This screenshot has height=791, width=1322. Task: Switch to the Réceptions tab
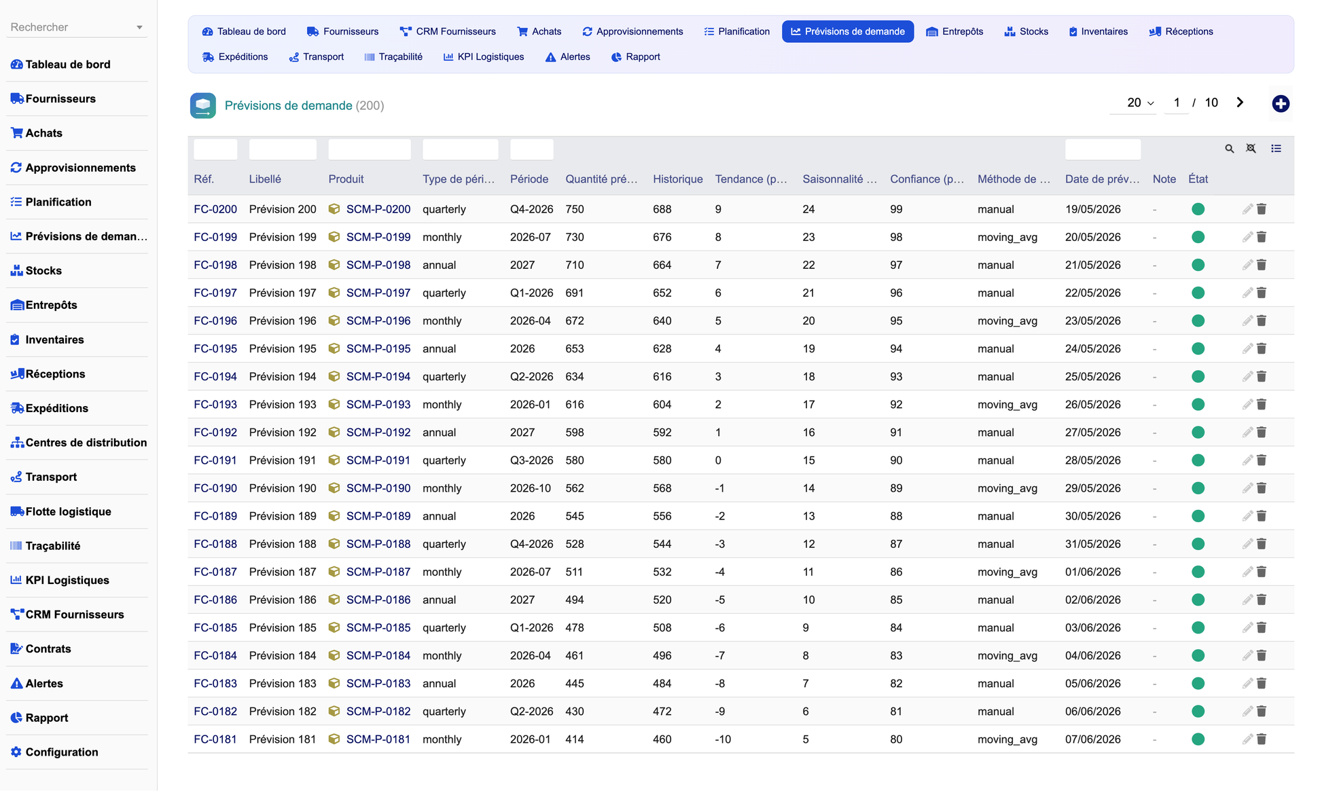(x=1181, y=31)
